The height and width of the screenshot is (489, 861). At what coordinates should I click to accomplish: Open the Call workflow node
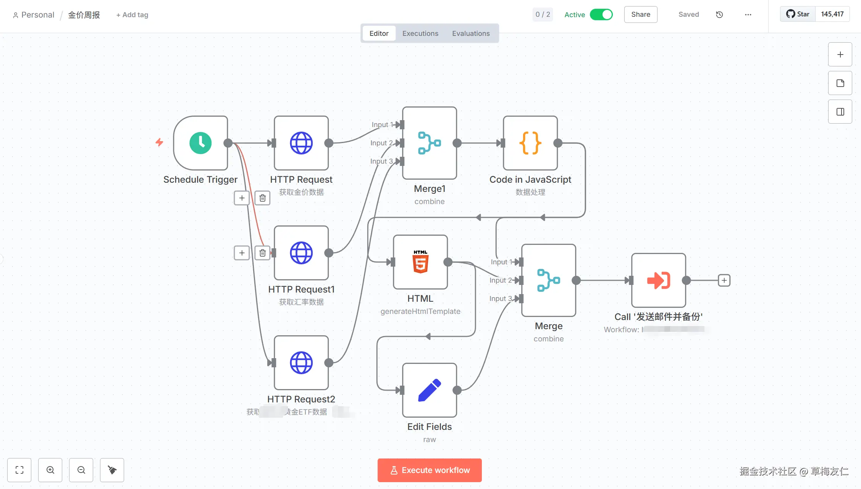point(659,280)
